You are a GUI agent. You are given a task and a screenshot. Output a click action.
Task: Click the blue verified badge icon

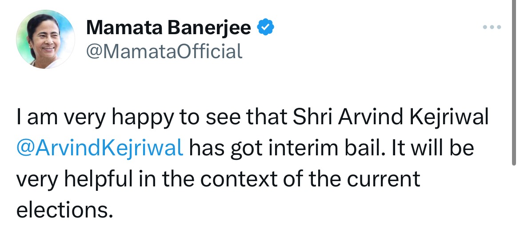[x=266, y=28]
